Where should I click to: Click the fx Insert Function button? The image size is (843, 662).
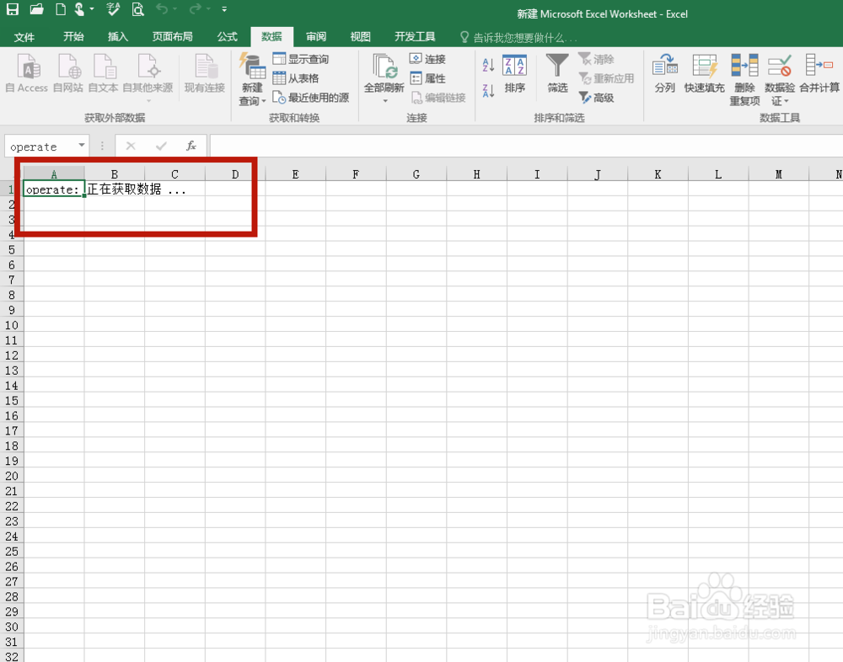pos(191,146)
